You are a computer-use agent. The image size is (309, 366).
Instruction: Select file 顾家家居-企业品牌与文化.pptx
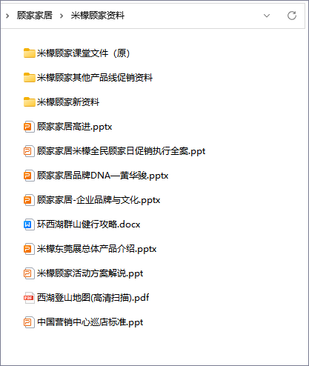click(92, 200)
